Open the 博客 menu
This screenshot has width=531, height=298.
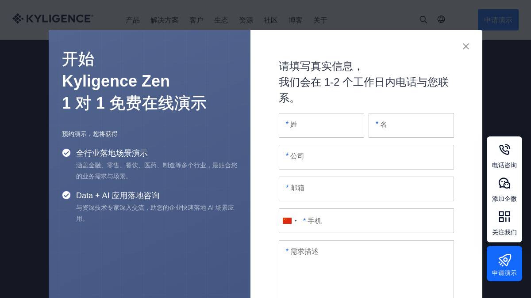tap(296, 20)
